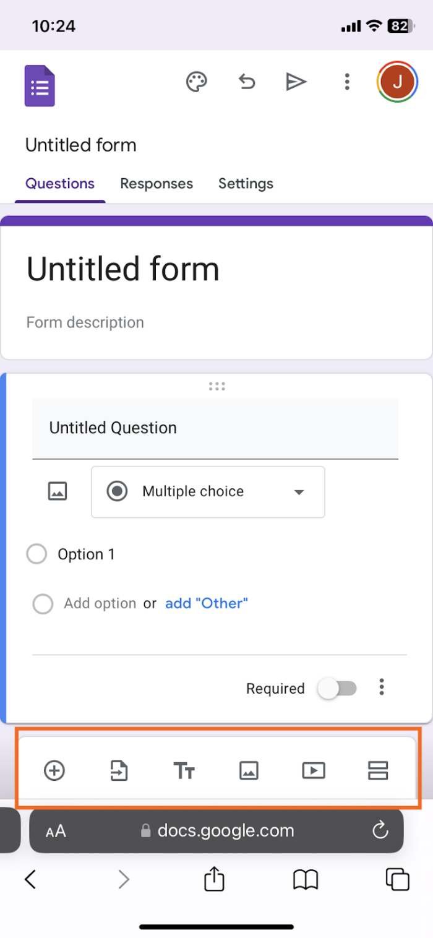Send the form using the send icon
The image size is (433, 938).
tap(296, 81)
